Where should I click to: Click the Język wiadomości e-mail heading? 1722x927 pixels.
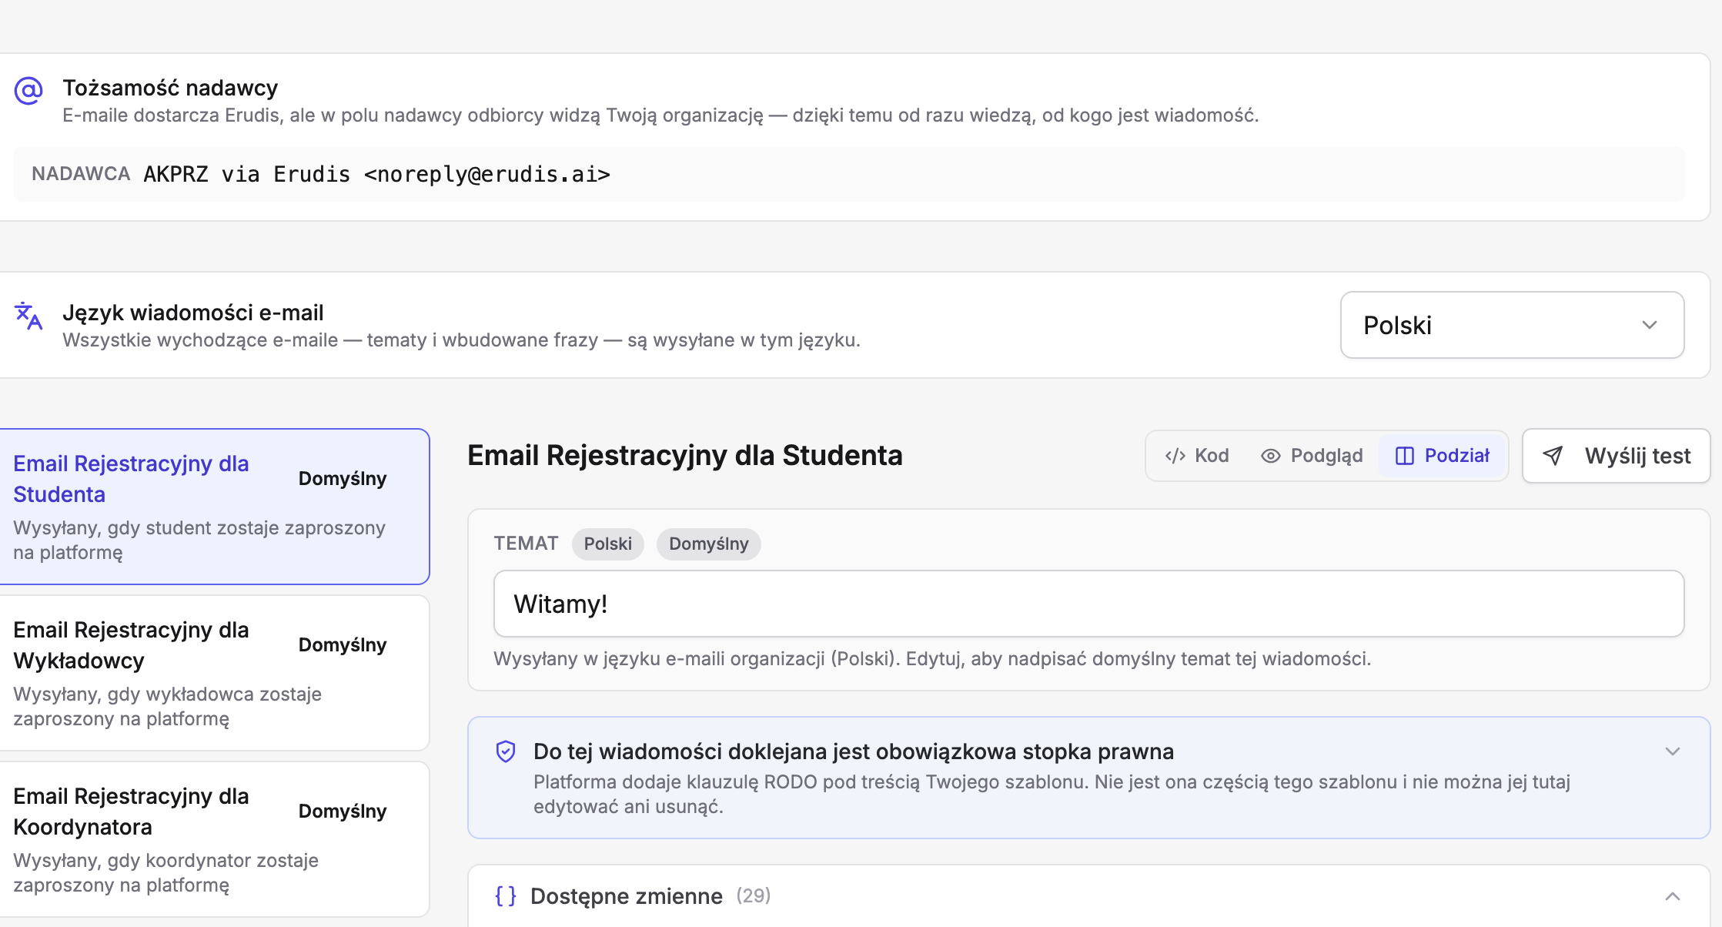click(x=193, y=313)
